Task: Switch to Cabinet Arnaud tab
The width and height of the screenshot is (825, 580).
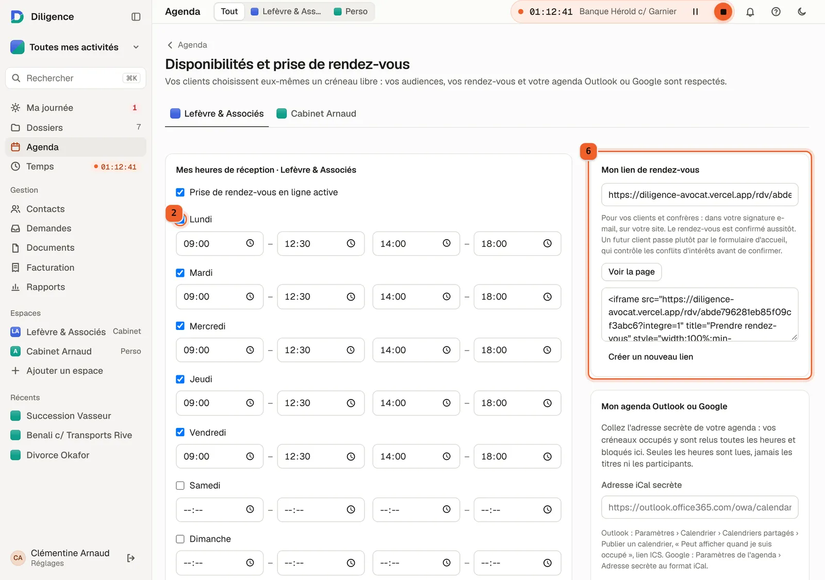Action: click(x=316, y=113)
